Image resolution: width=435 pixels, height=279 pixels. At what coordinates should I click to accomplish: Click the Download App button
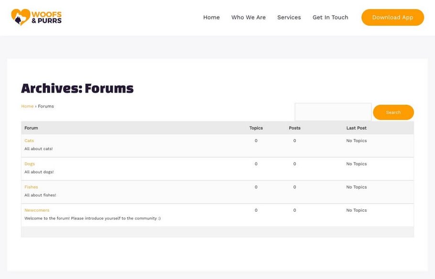tap(392, 17)
